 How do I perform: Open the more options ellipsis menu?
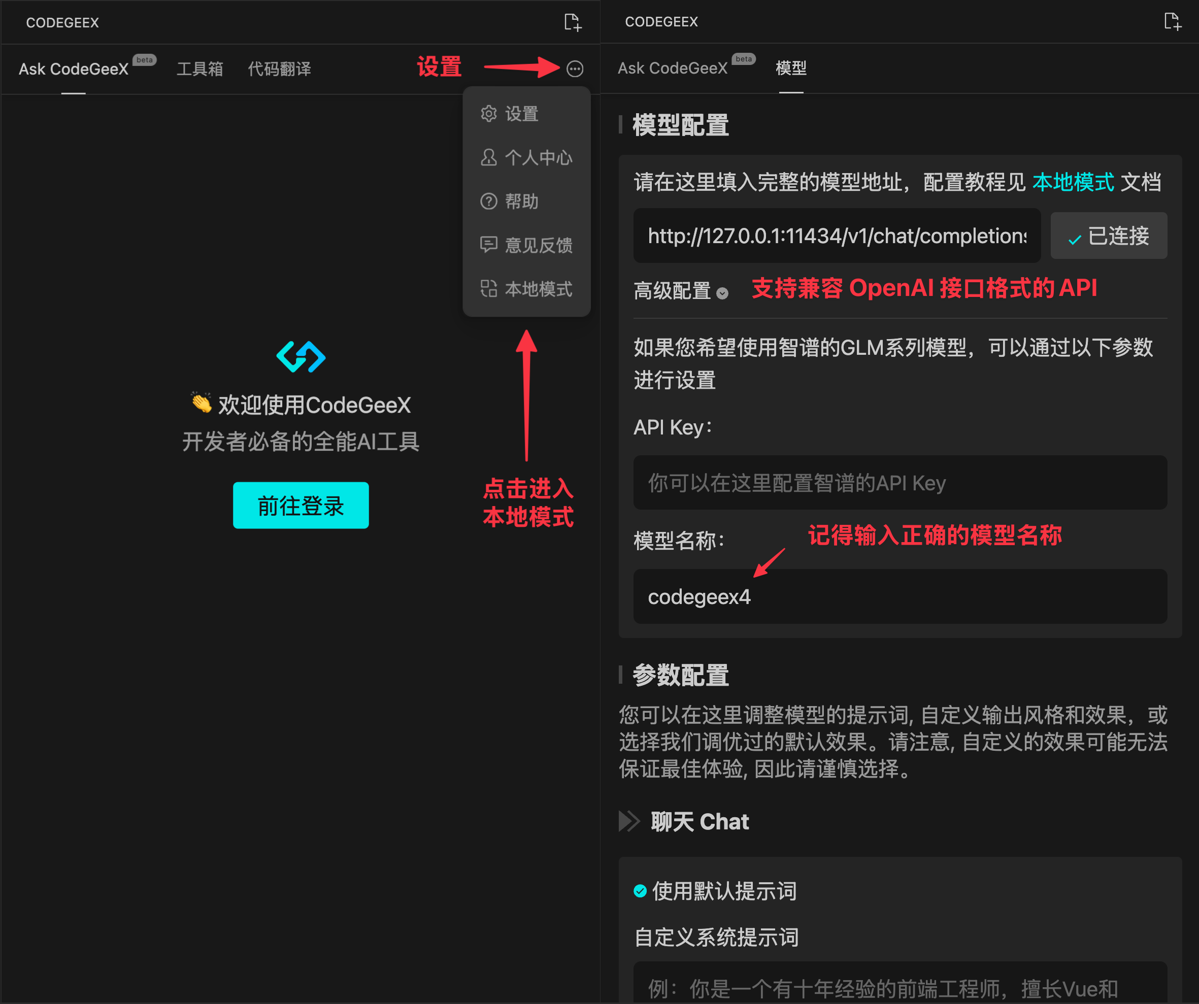click(x=575, y=69)
